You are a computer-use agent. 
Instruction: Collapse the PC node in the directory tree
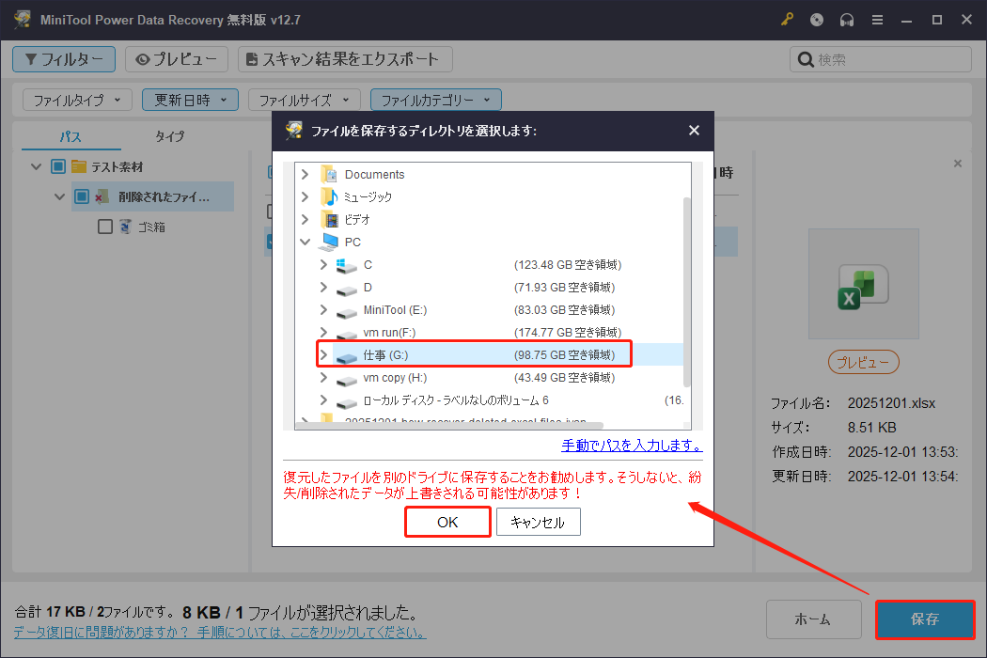click(x=305, y=242)
